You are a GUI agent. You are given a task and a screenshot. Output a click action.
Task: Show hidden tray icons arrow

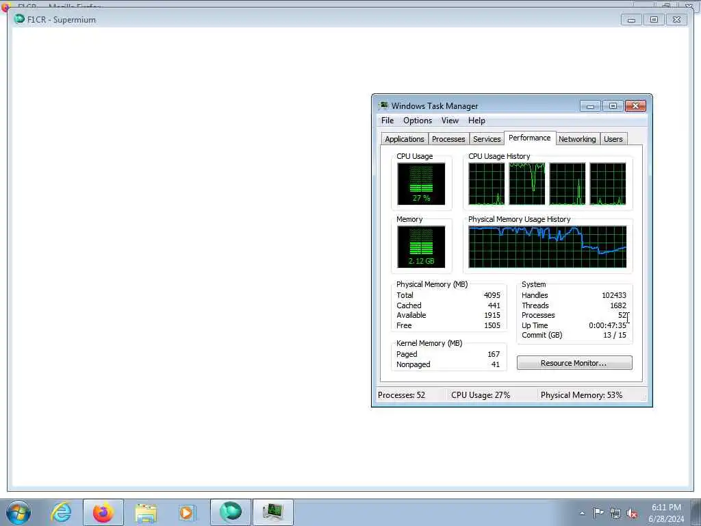[x=582, y=513]
